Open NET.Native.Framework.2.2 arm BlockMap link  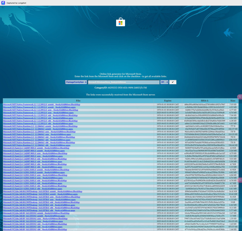click(41, 110)
